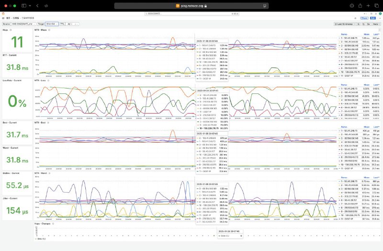
Task: Click the info icon beside MTR - Mean title
Action: (49, 30)
